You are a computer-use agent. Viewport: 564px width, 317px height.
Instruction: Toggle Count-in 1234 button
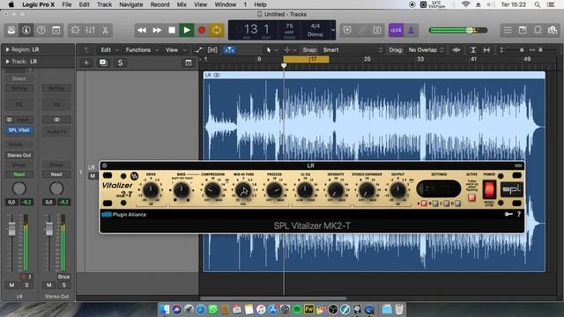(396, 30)
